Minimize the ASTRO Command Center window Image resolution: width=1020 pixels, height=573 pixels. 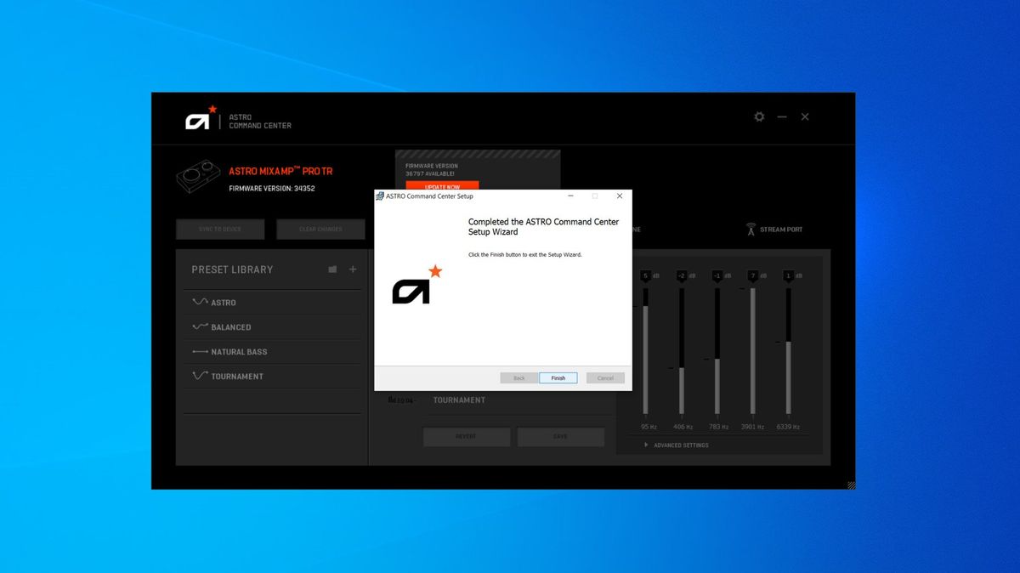point(782,116)
